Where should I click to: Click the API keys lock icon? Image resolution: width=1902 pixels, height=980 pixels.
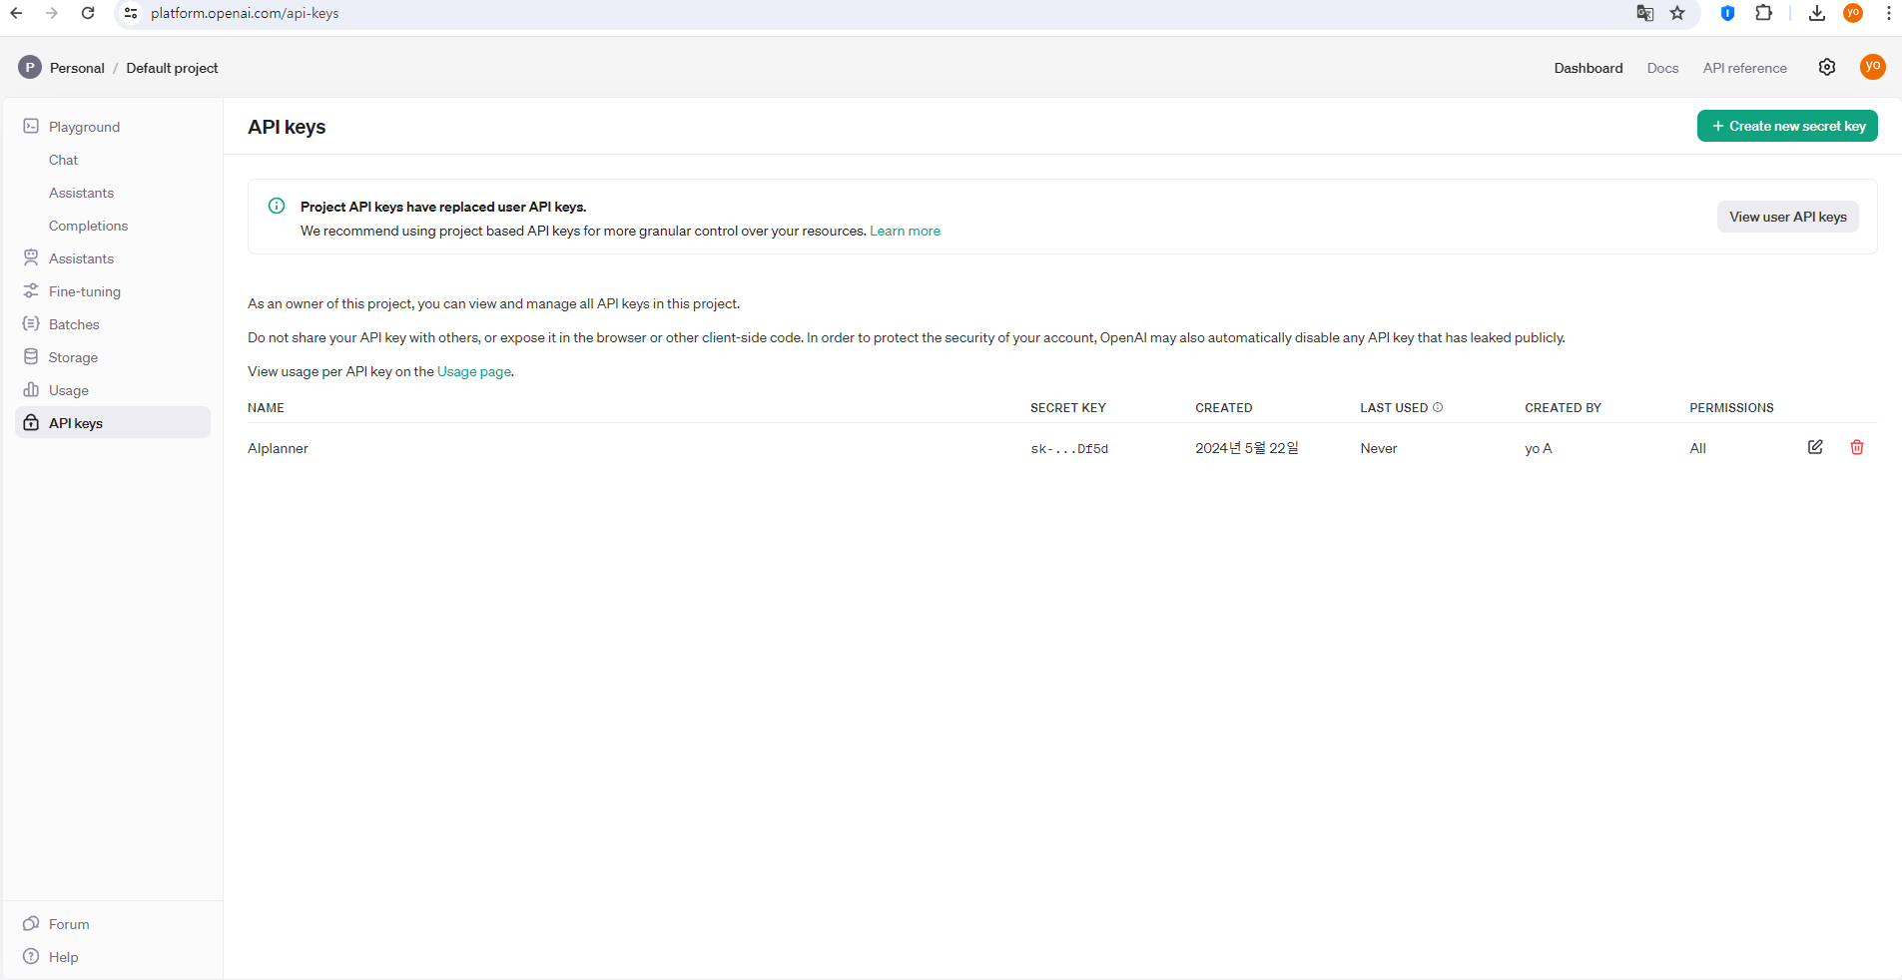31,422
